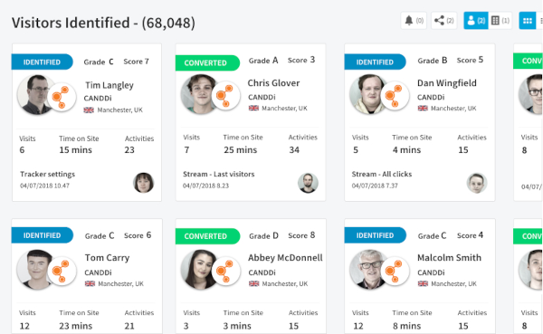Click the IDENTIFIED badge on Tim Langley's card

pyautogui.click(x=42, y=62)
